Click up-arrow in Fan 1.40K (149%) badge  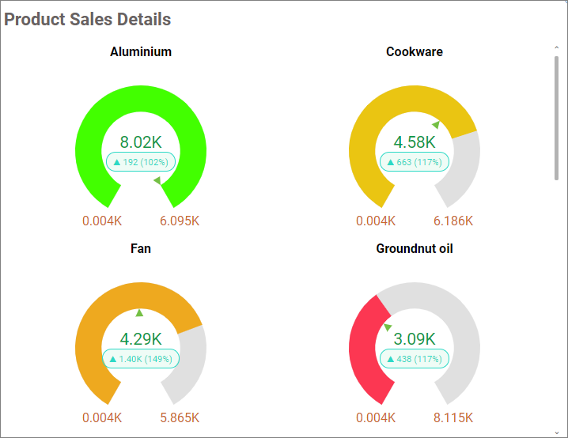112,359
